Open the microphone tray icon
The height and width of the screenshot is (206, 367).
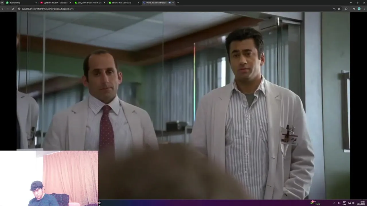tap(339, 203)
